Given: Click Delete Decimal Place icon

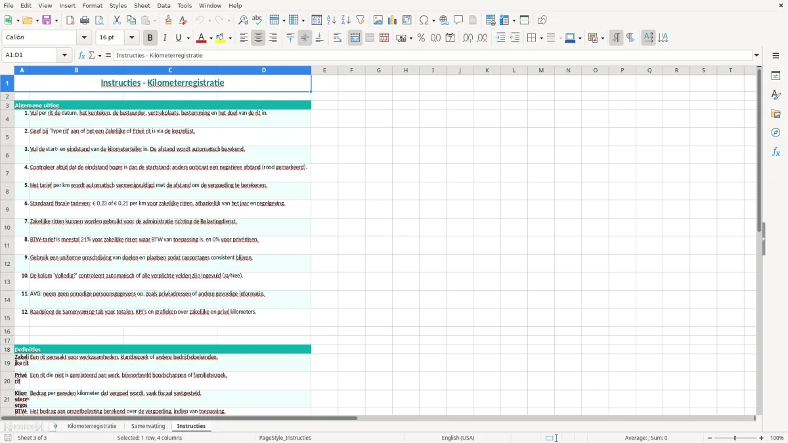Looking at the screenshot, I should (x=482, y=38).
